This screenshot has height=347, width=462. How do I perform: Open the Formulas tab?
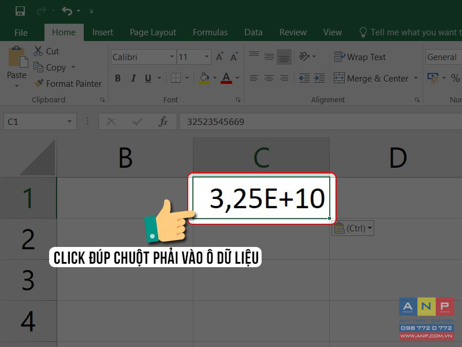point(210,32)
